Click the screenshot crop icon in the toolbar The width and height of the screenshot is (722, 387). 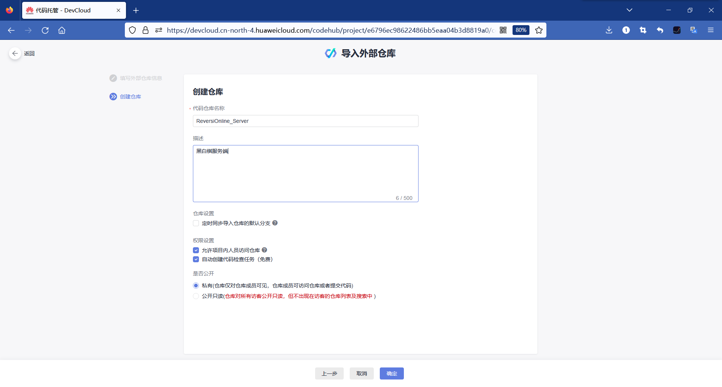coord(643,30)
